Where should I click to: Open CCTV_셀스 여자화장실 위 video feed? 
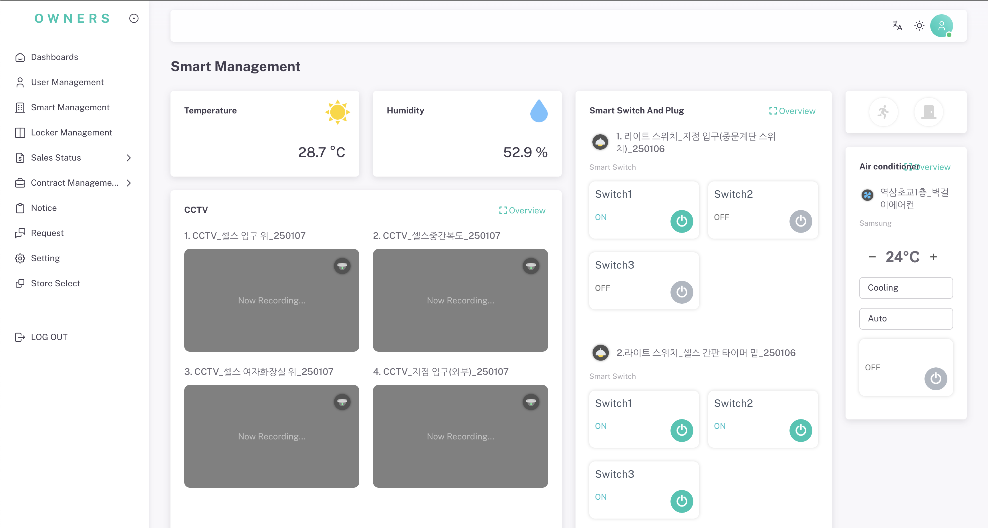(x=271, y=436)
